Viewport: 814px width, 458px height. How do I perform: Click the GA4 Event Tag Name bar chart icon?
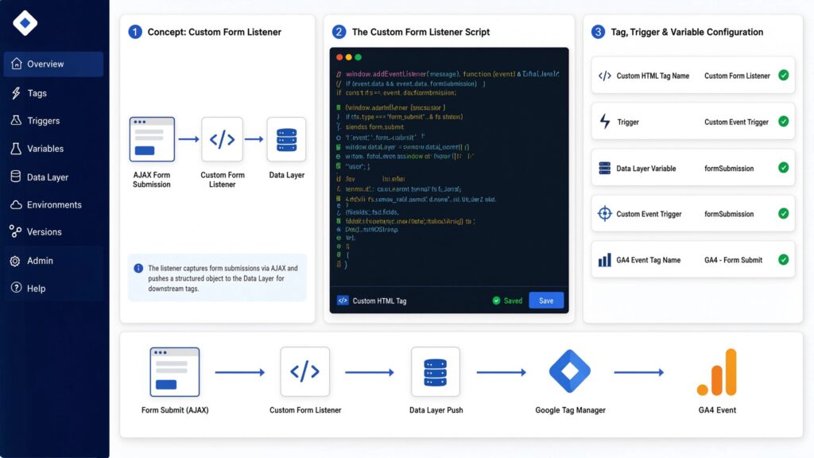pyautogui.click(x=605, y=260)
